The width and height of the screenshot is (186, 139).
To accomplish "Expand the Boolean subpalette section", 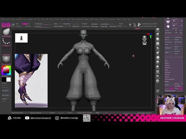I will pyautogui.click(x=168, y=65).
